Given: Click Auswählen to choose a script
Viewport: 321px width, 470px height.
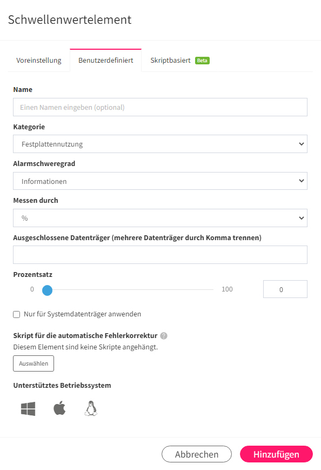Looking at the screenshot, I should pos(34,363).
